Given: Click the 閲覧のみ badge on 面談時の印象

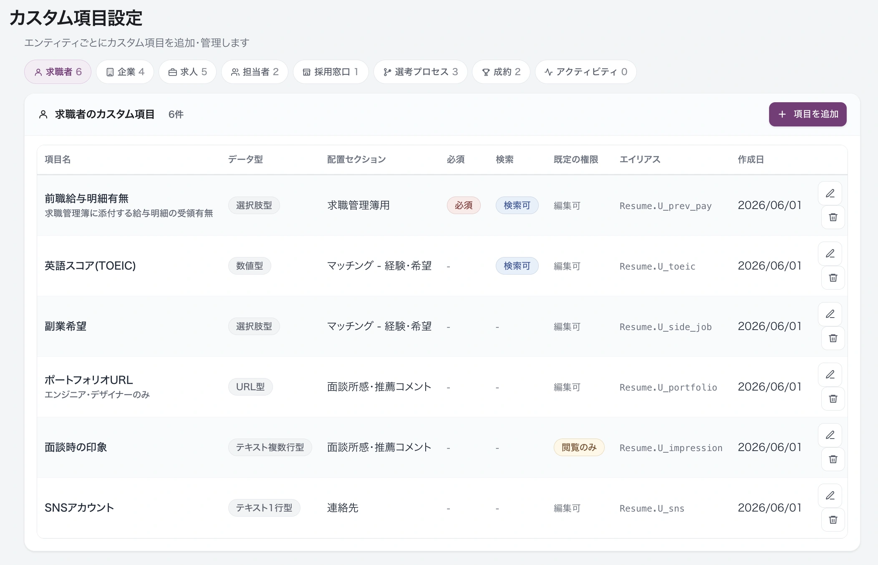Looking at the screenshot, I should 579,447.
